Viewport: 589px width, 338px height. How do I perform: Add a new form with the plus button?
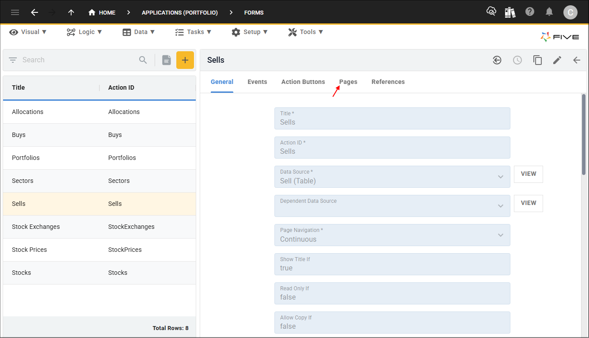[x=185, y=60]
